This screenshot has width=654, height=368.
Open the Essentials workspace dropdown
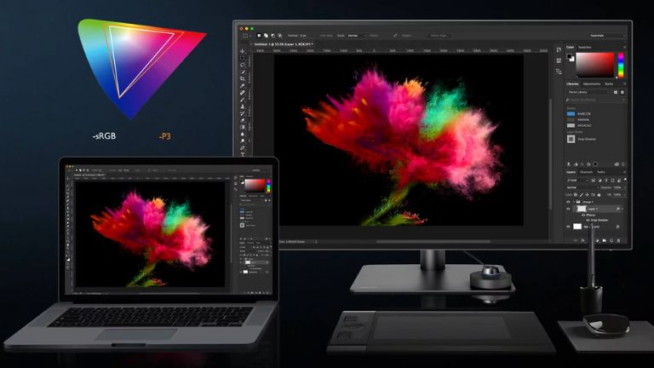point(608,36)
